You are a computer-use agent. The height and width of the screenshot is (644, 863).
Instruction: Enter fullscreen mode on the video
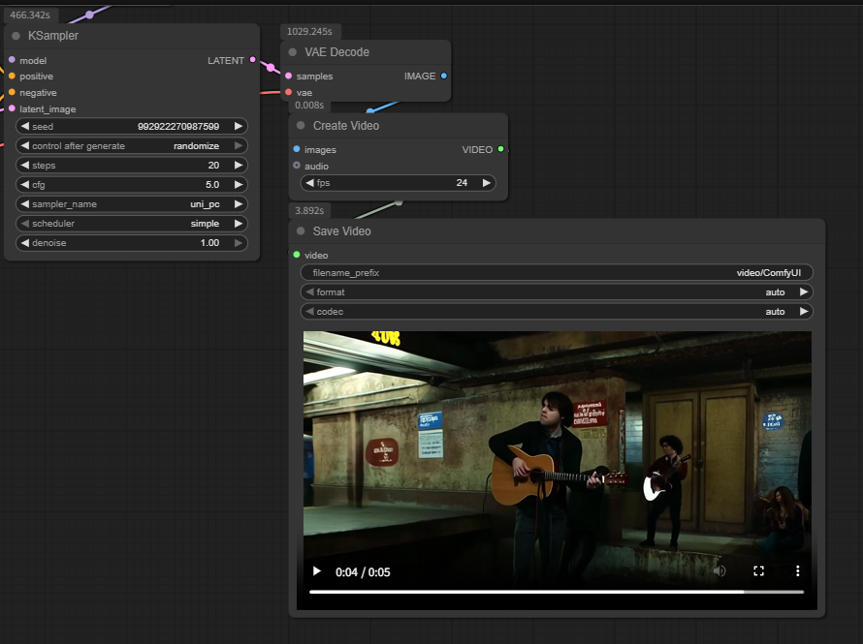(759, 571)
